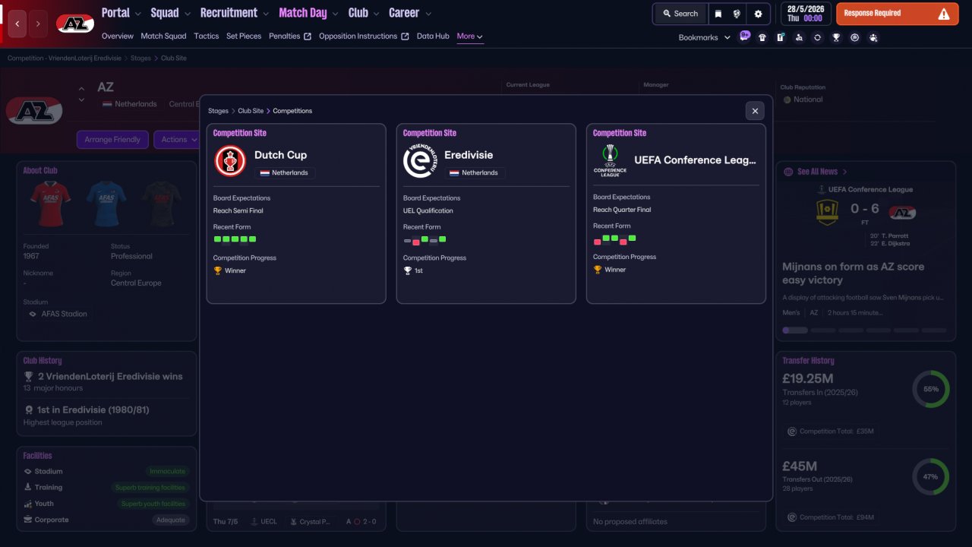Open the More submenu dropdown
The width and height of the screenshot is (972, 547).
[x=470, y=36]
